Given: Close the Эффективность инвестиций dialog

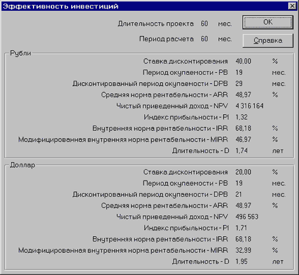Looking at the screenshot, I should 292,6.
